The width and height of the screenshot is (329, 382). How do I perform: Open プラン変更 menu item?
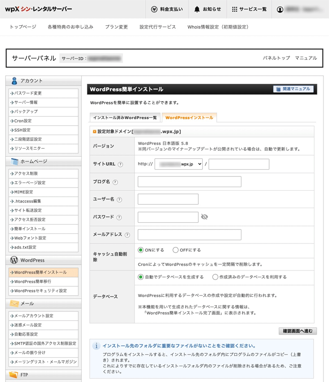[116, 27]
